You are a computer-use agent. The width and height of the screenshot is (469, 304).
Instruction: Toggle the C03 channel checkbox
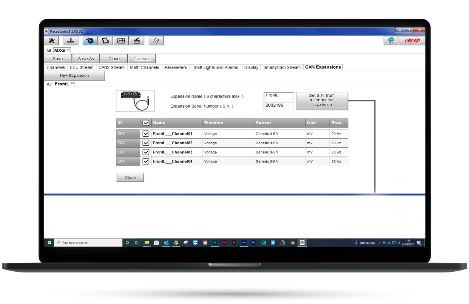point(146,152)
